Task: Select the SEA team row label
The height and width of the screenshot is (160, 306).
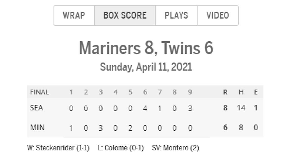Action: [x=36, y=108]
